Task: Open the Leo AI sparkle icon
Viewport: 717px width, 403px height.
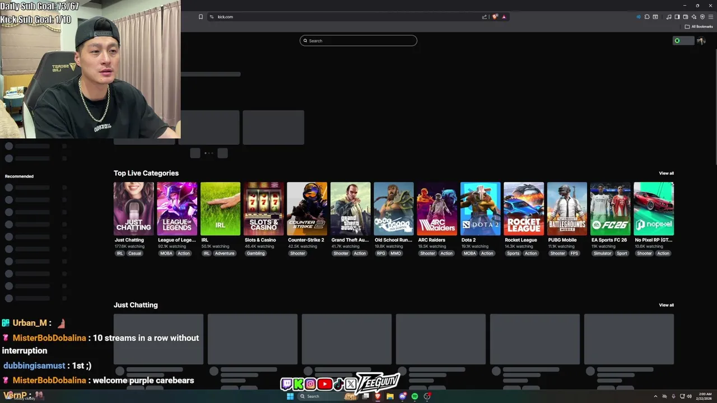Action: coord(694,17)
